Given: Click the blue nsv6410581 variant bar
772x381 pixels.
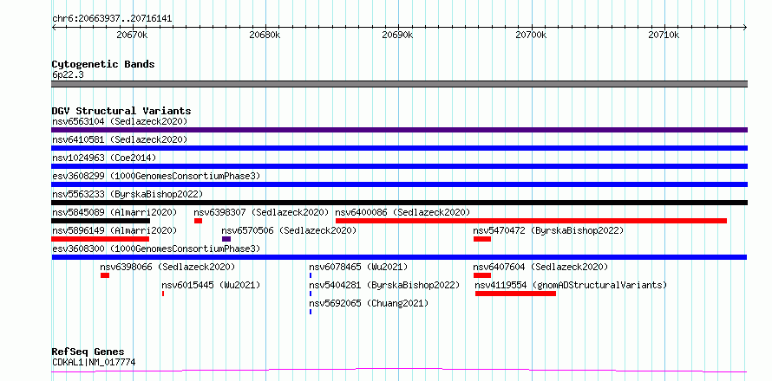Looking at the screenshot, I should (399, 148).
